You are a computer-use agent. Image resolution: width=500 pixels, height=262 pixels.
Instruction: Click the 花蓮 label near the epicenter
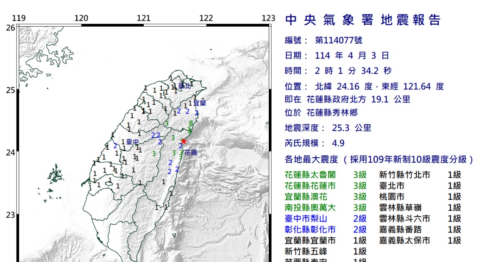191,152
